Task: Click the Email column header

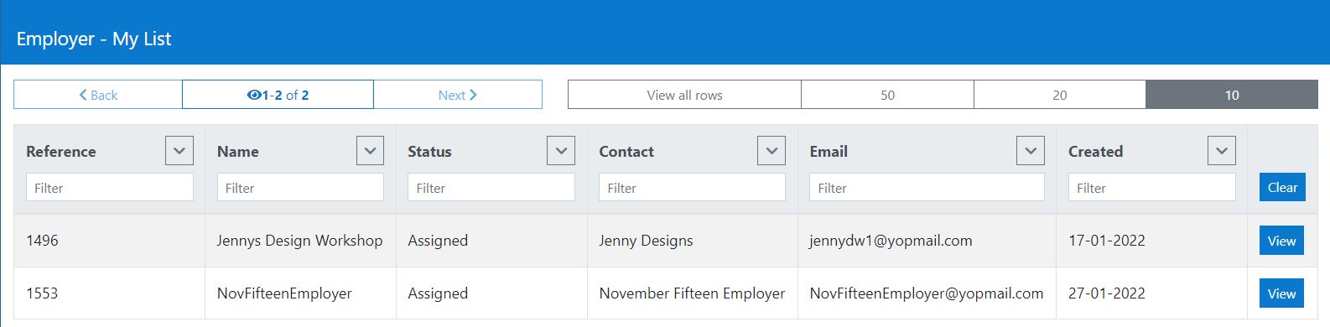Action: pyautogui.click(x=829, y=152)
